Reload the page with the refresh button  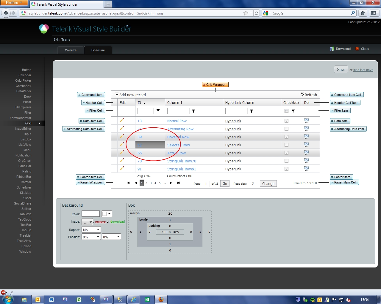point(256,13)
